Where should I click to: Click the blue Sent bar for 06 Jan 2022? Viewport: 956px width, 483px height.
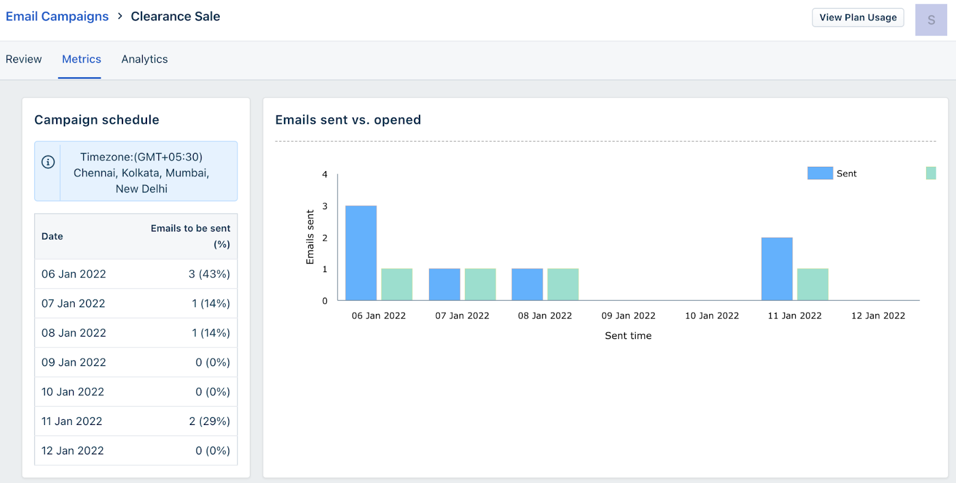[361, 253]
